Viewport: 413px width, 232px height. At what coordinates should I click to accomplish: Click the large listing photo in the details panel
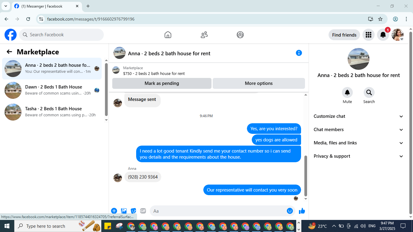(359, 59)
